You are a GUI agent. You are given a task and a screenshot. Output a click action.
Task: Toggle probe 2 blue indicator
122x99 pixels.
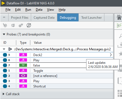[5, 76]
